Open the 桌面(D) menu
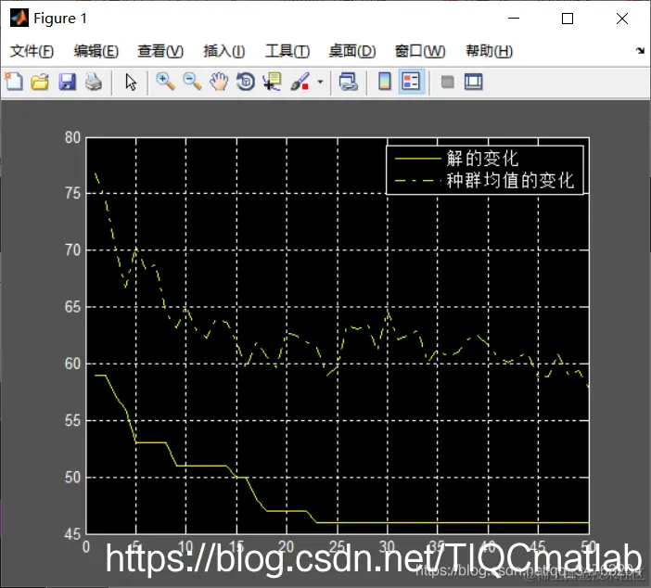651x588 pixels. pos(352,51)
